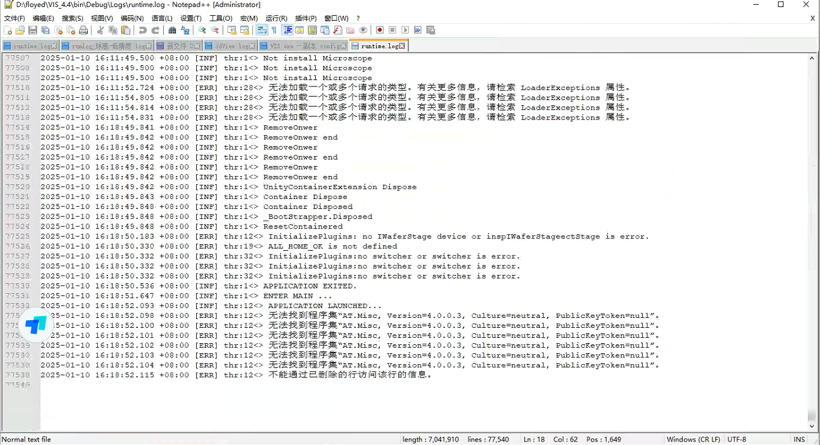Show the Document List panel
820x445 pixels.
(325, 30)
